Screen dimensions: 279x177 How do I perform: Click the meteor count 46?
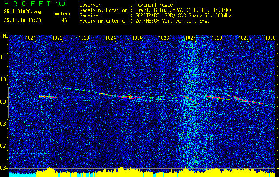point(64,20)
